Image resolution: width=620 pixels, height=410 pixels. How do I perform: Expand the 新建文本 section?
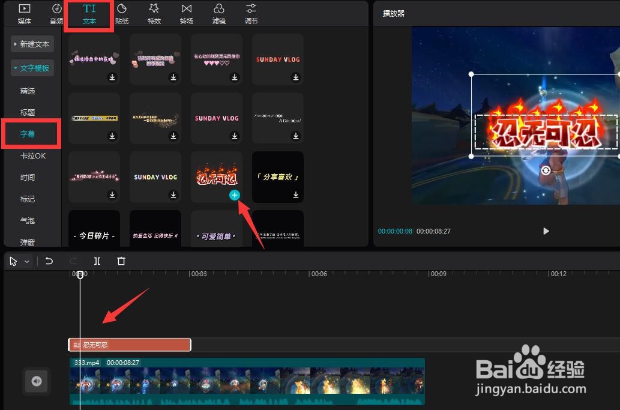32,44
